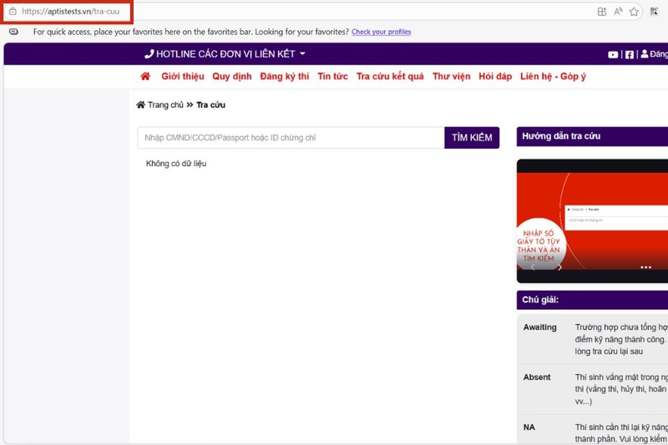The width and height of the screenshot is (668, 445).
Task: Play the lookup guide video thumbnail
Action: tap(592, 221)
